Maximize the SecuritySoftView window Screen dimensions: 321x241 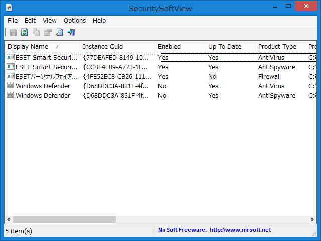click(288, 6)
